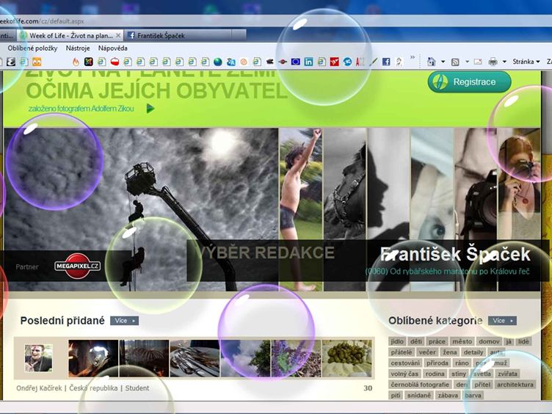The image size is (552, 414).
Task: Open the Home button dropdown arrow
Action: (x=443, y=62)
